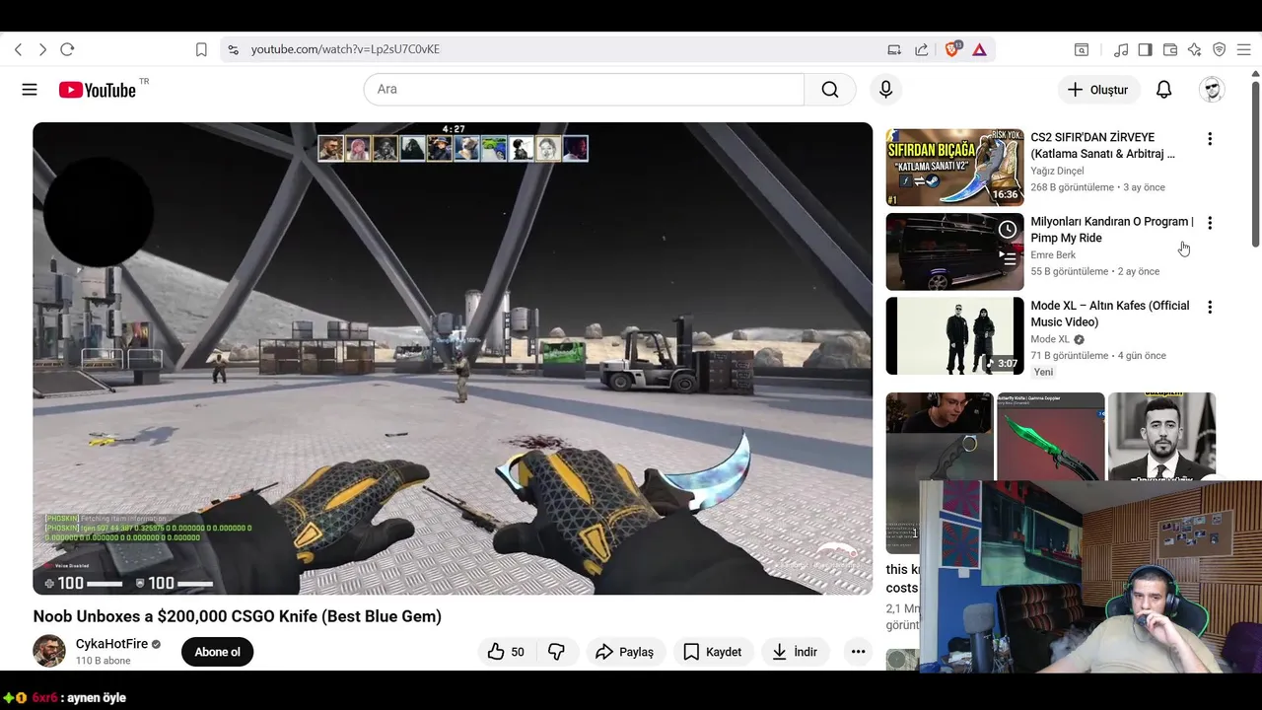Open the account avatar menu
This screenshot has height=710, width=1262.
(1212, 90)
